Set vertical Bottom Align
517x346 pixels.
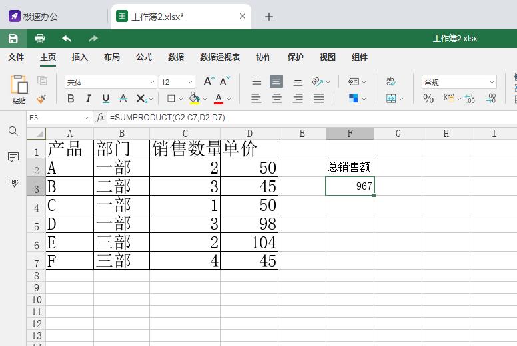[x=298, y=82]
